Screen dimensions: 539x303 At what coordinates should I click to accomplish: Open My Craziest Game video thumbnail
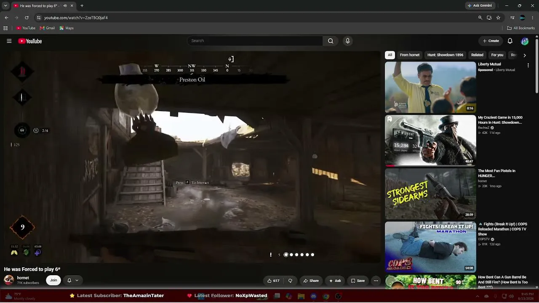tap(430, 141)
